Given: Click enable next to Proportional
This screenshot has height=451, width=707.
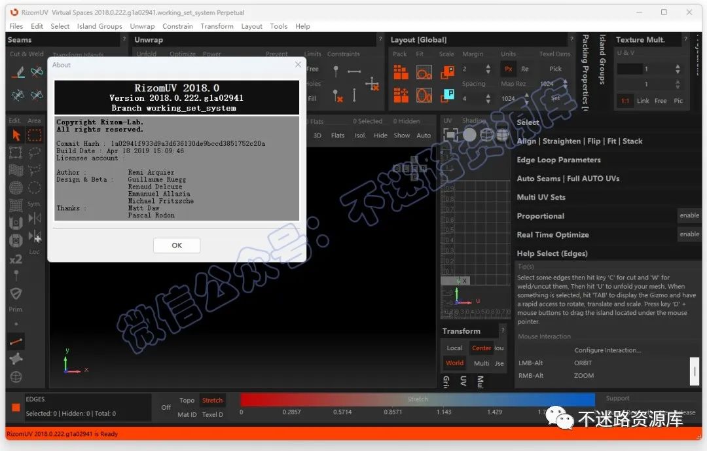Looking at the screenshot, I should [689, 215].
